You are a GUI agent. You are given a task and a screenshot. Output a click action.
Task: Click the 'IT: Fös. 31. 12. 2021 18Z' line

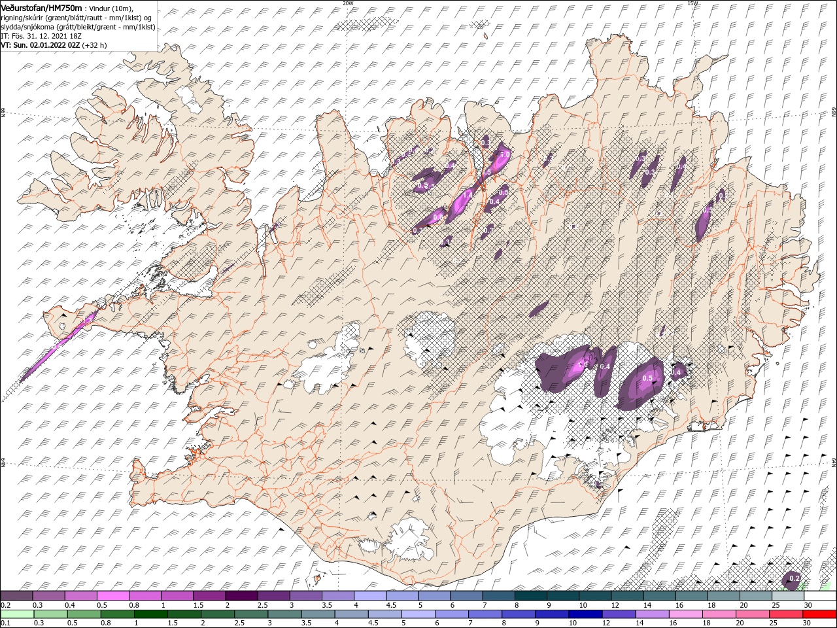pyautogui.click(x=41, y=36)
